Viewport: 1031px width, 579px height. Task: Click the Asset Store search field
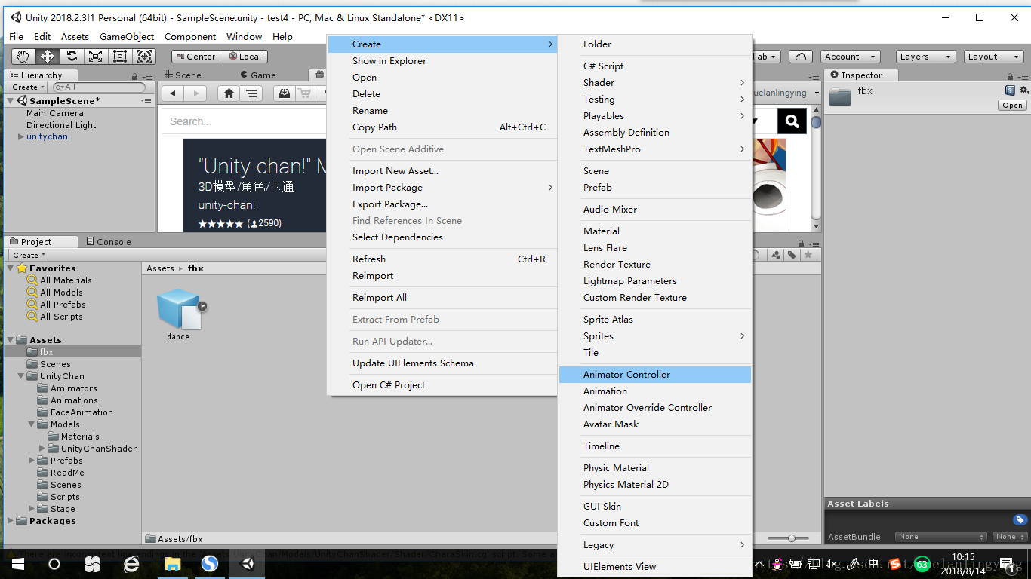[244, 121]
